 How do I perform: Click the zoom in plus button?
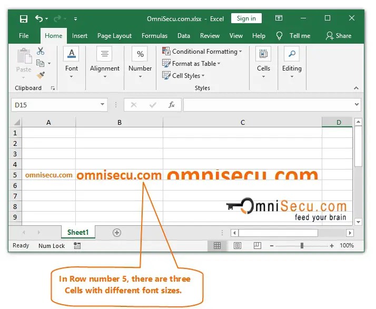(x=332, y=246)
